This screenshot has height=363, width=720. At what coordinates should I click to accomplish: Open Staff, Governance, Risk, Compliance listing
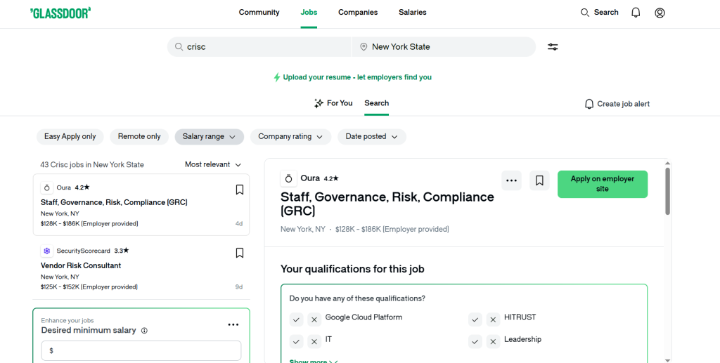click(x=114, y=203)
